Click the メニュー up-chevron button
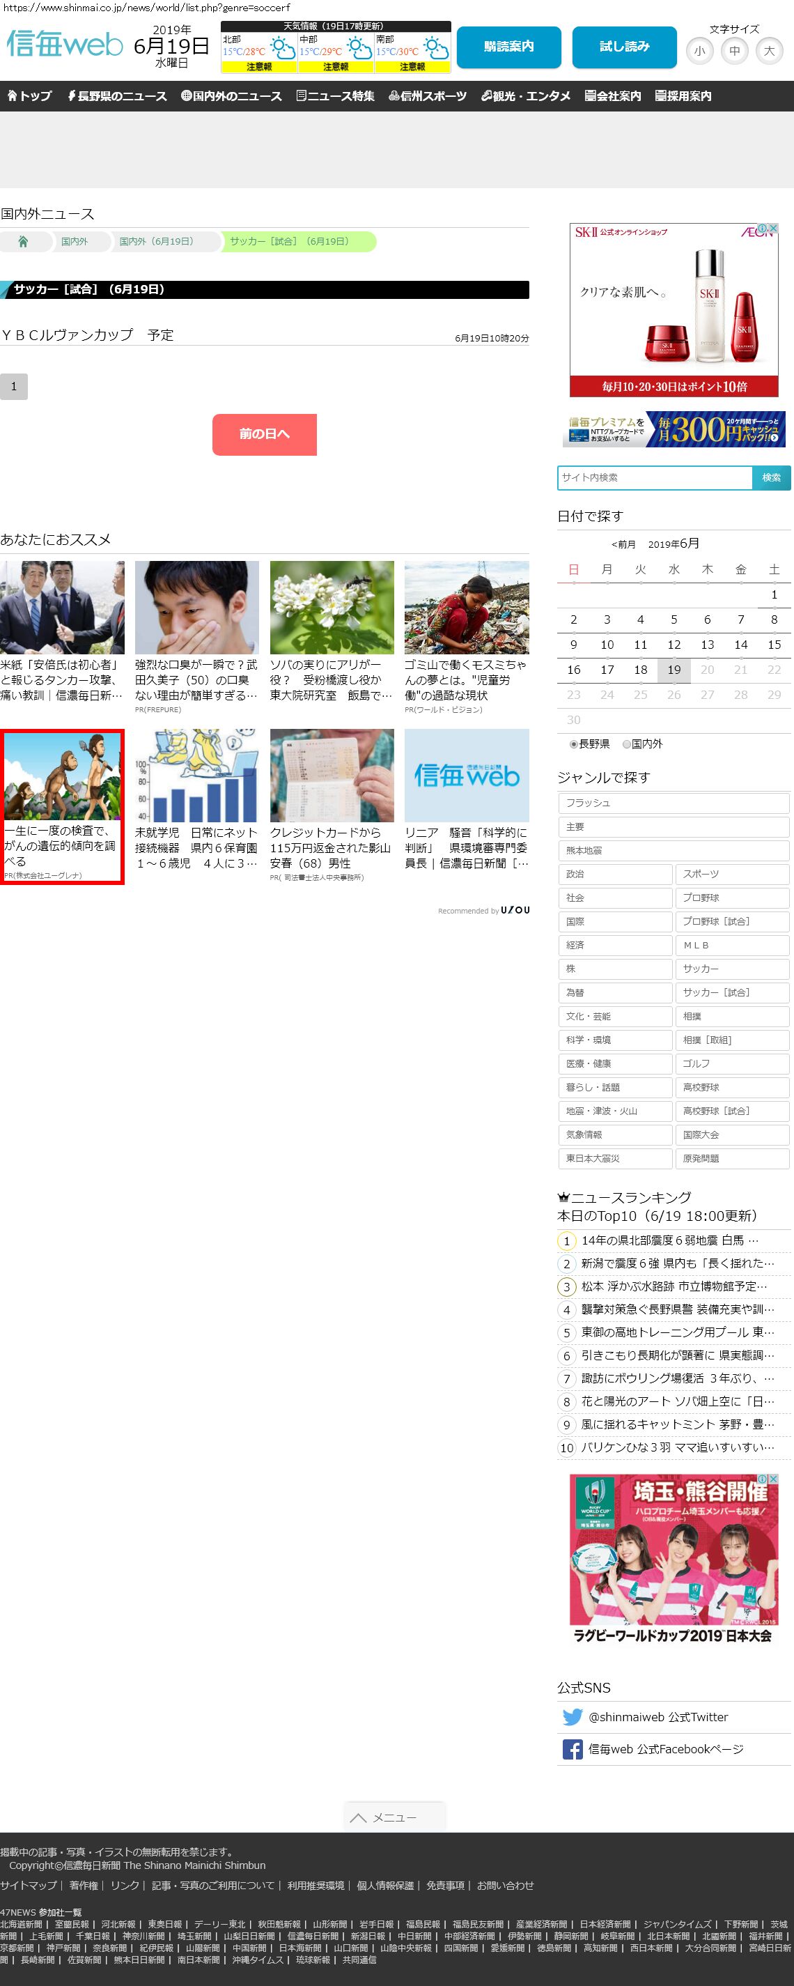This screenshot has width=794, height=1986. coord(394,1817)
